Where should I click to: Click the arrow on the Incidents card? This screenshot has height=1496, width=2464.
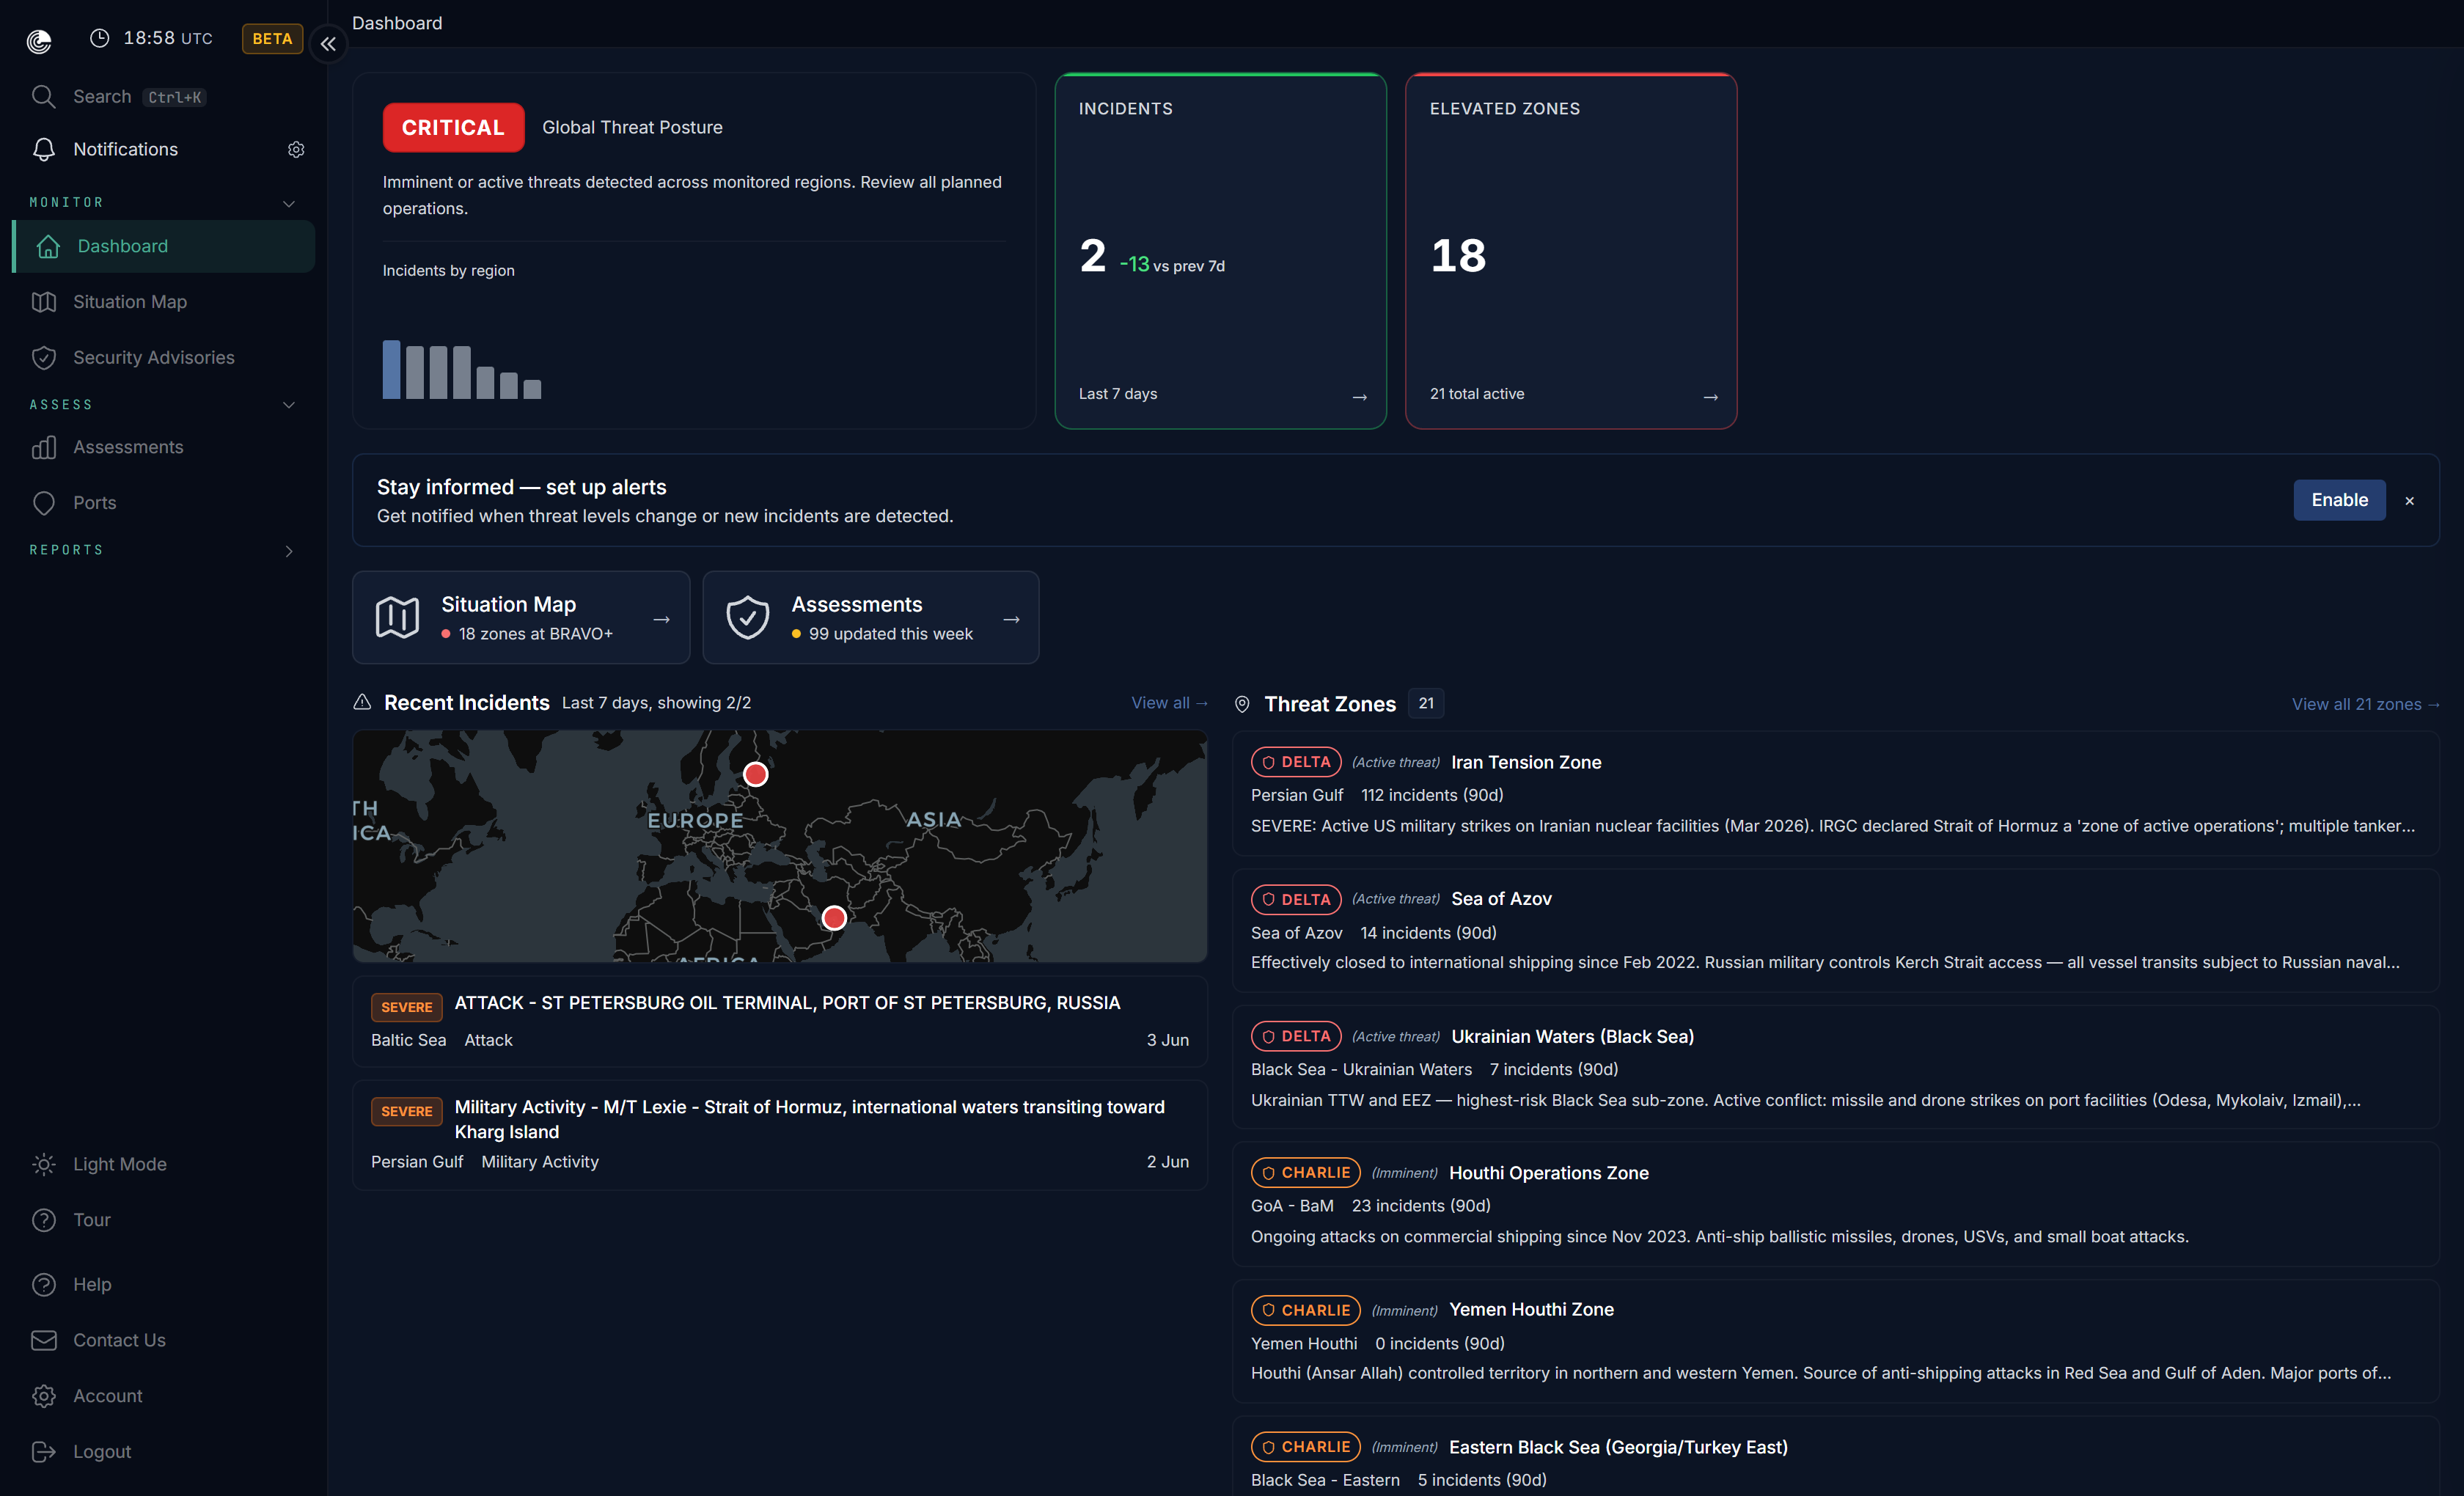coord(1360,397)
